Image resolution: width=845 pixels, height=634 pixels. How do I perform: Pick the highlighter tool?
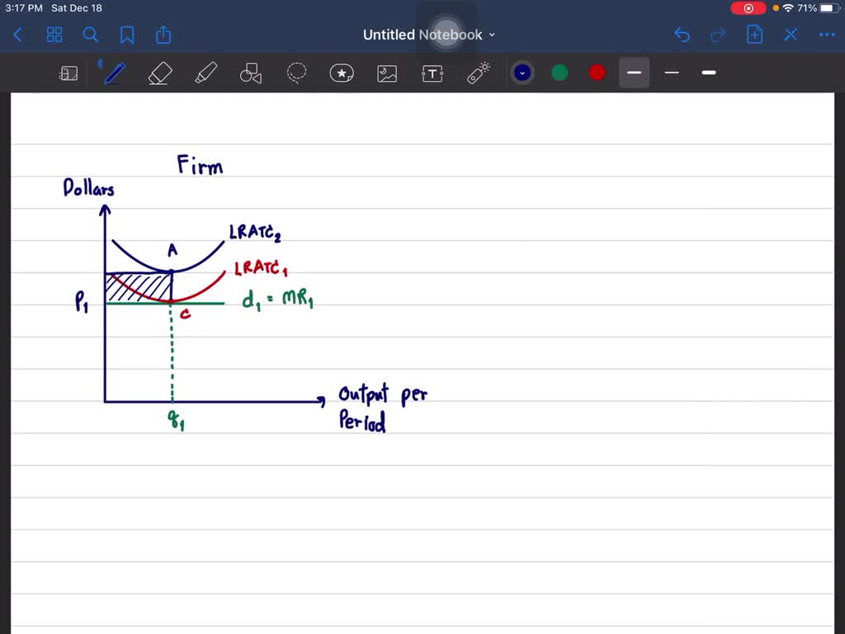[205, 73]
